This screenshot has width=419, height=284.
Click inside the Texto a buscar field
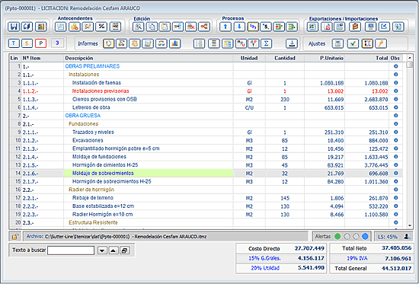[x=71, y=250]
